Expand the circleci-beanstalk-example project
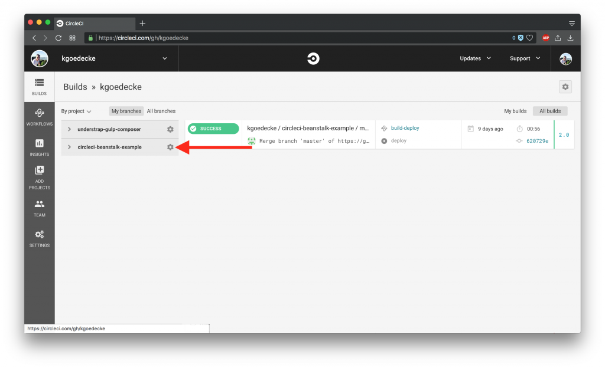 pyautogui.click(x=70, y=147)
